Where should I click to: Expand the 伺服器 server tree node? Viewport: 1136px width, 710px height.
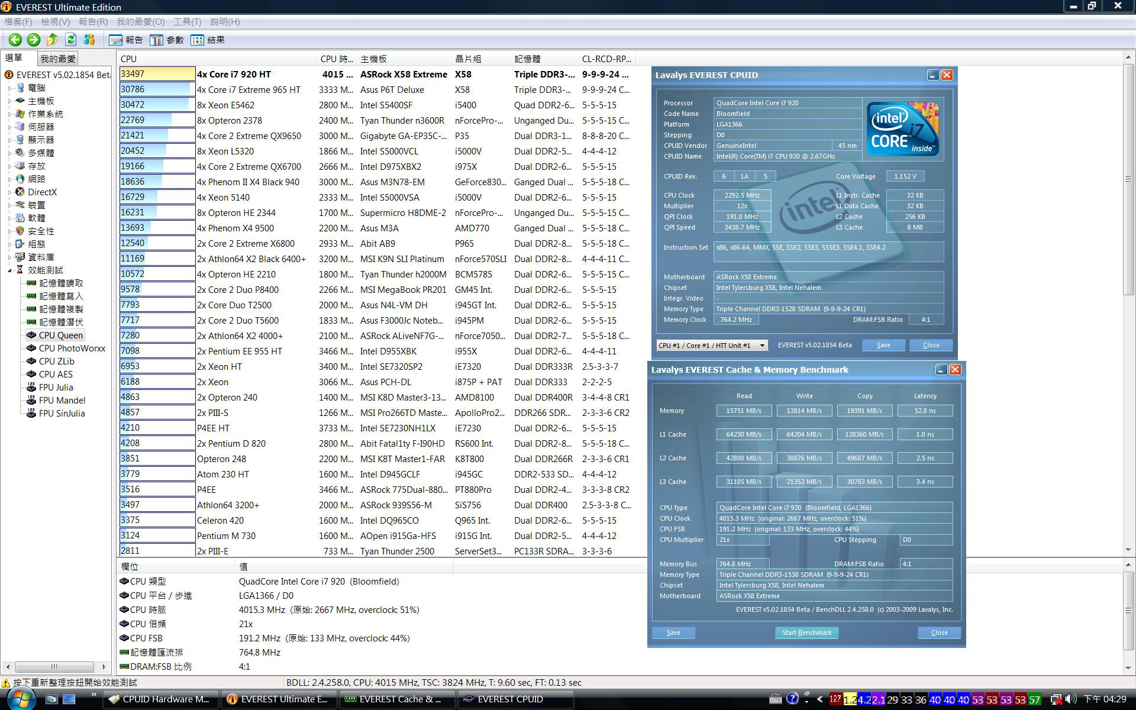click(9, 127)
